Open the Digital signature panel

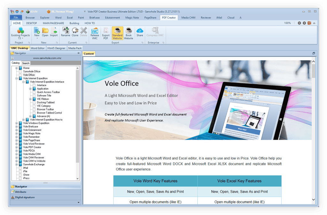click(45, 197)
